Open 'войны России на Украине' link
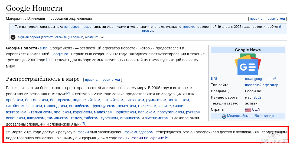This screenshot has height=145, width=290. pos(141,138)
